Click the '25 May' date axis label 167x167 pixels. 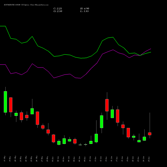pos(31,159)
